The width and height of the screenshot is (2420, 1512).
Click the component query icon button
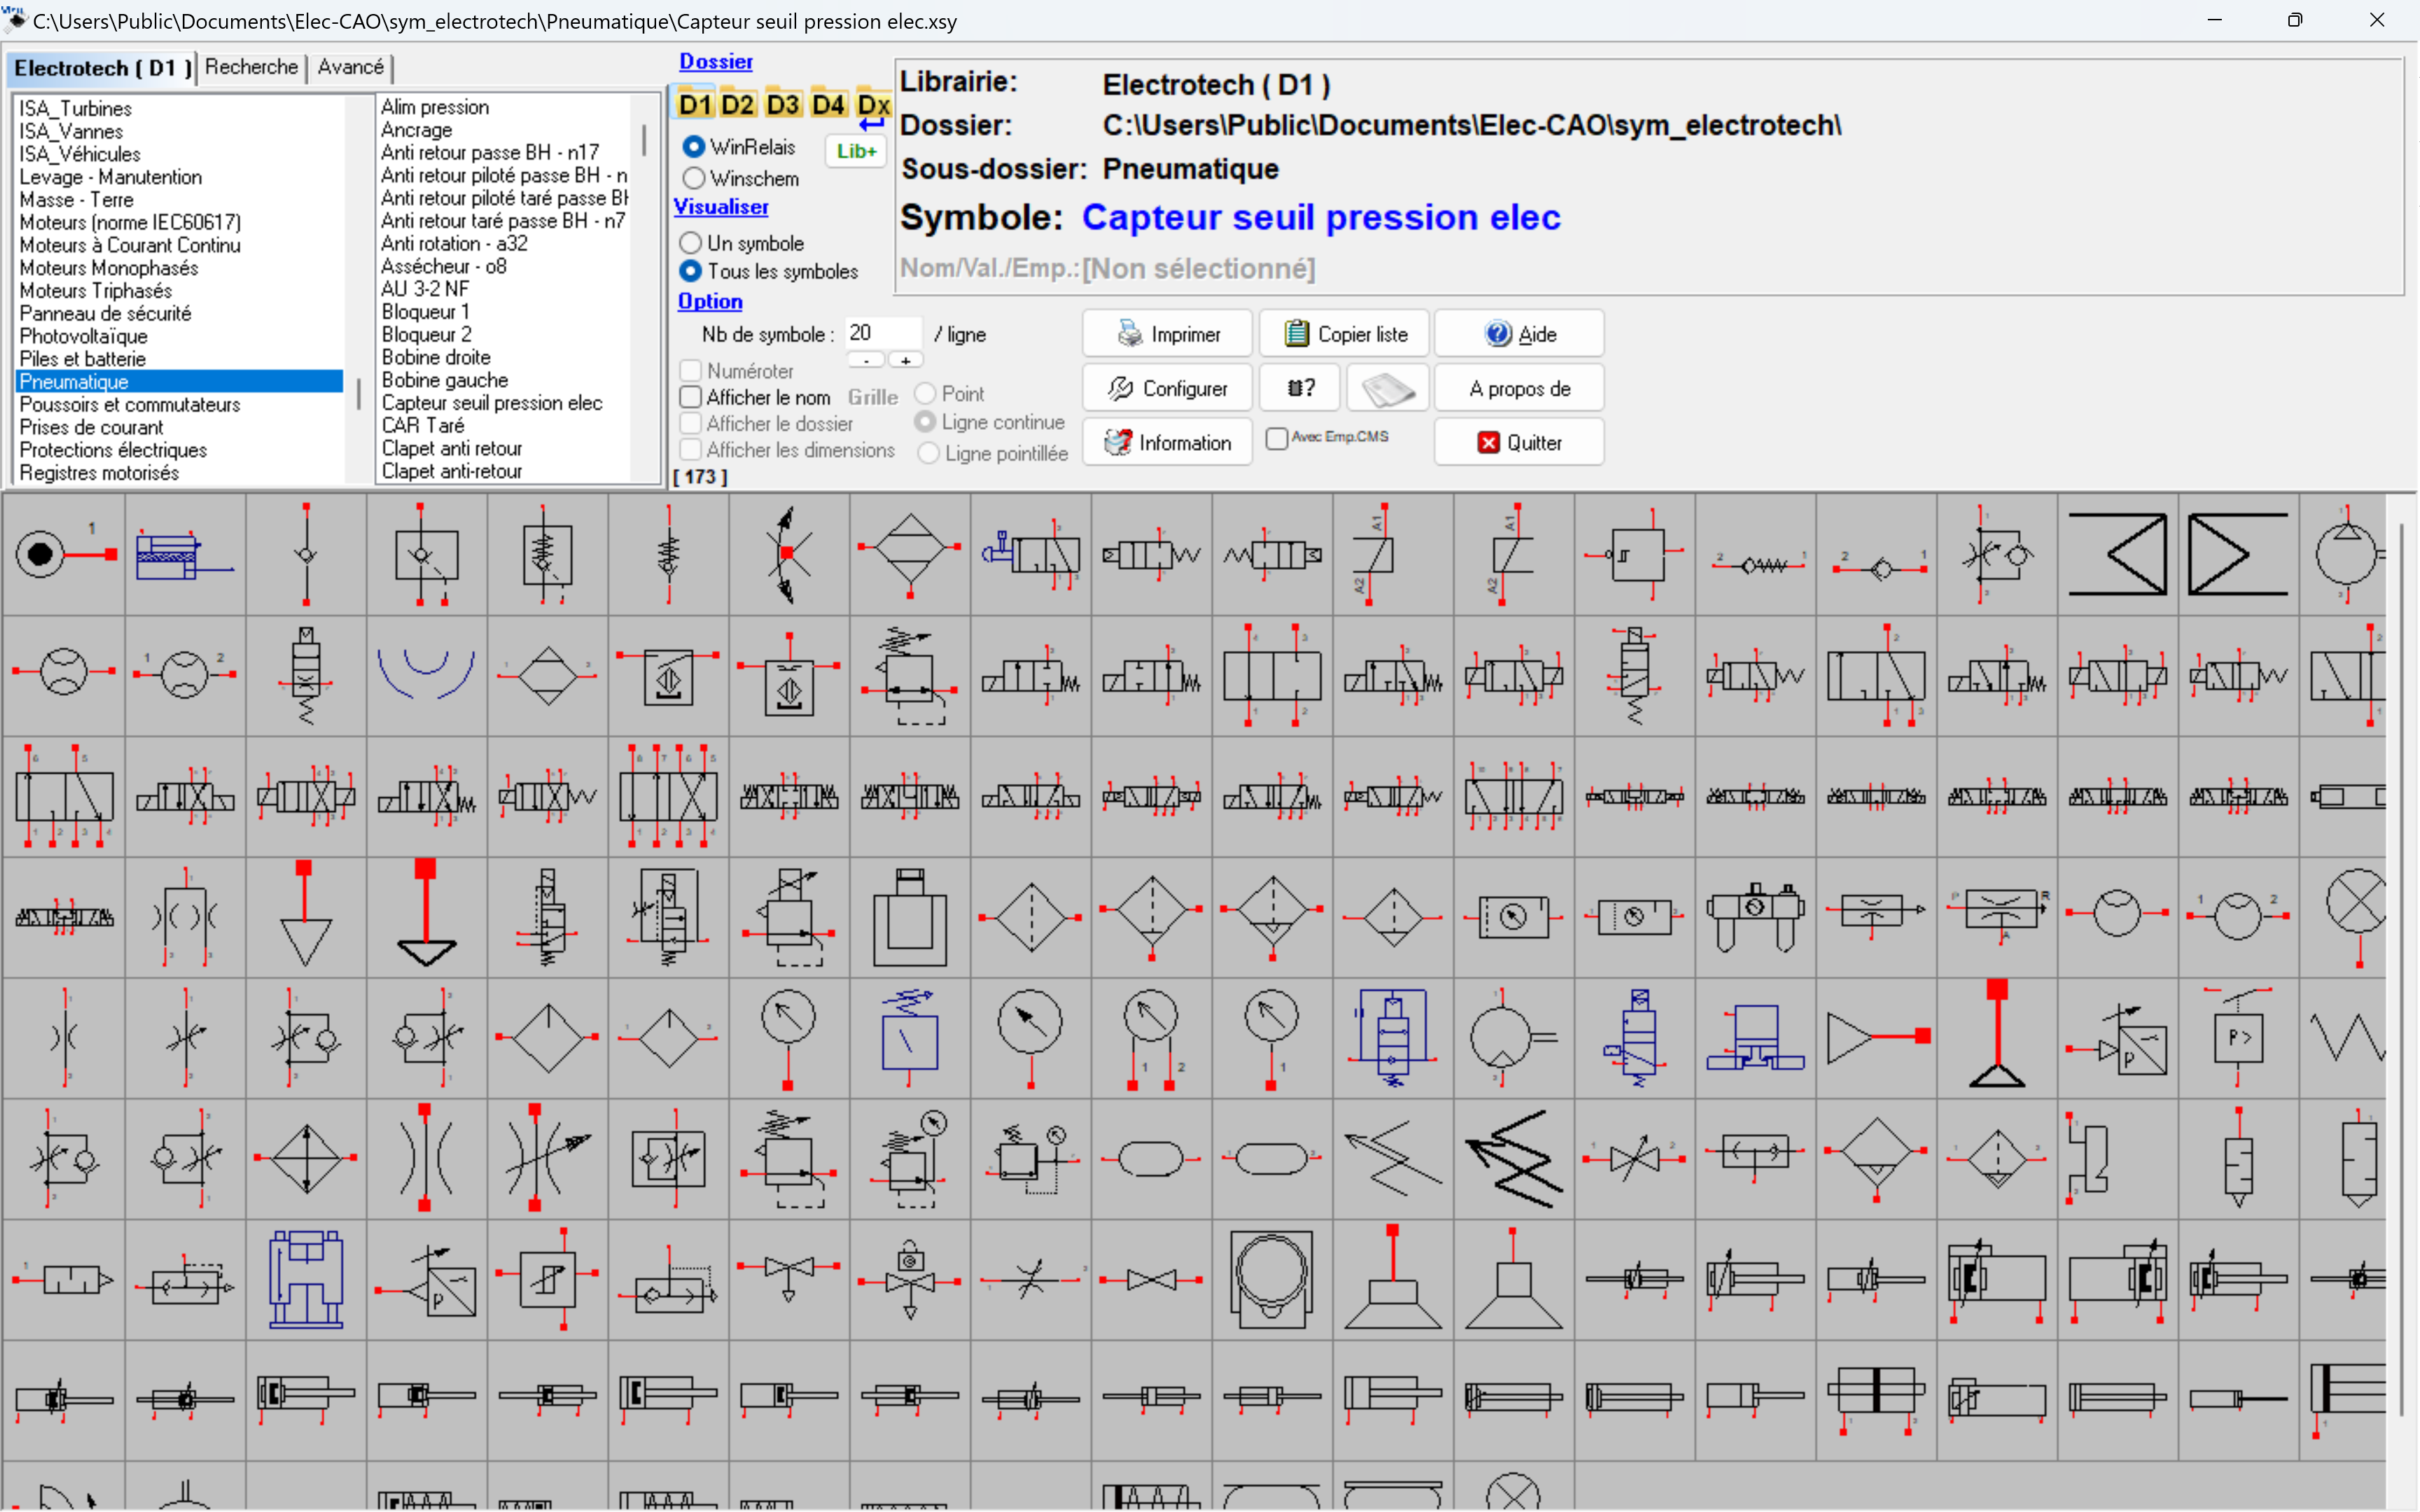point(1300,388)
